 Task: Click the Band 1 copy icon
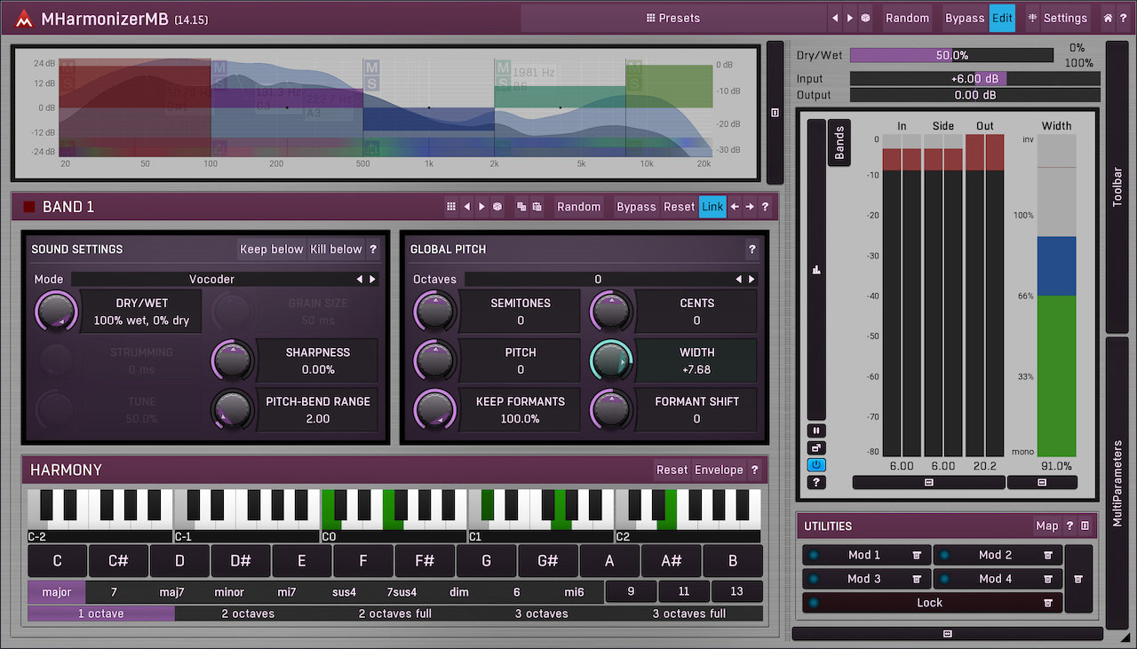tap(521, 207)
